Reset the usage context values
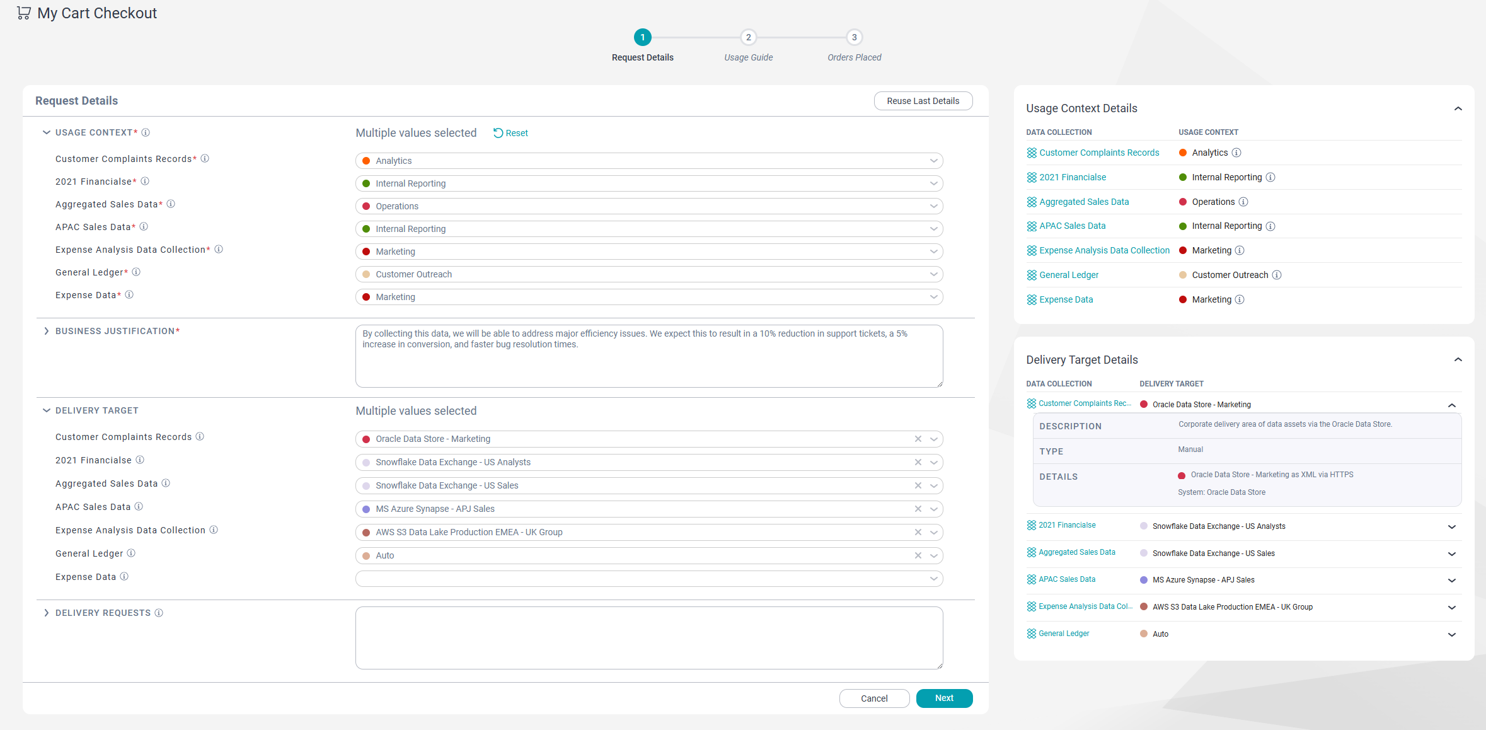Screen dimensions: 1486x730 pyautogui.click(x=510, y=133)
